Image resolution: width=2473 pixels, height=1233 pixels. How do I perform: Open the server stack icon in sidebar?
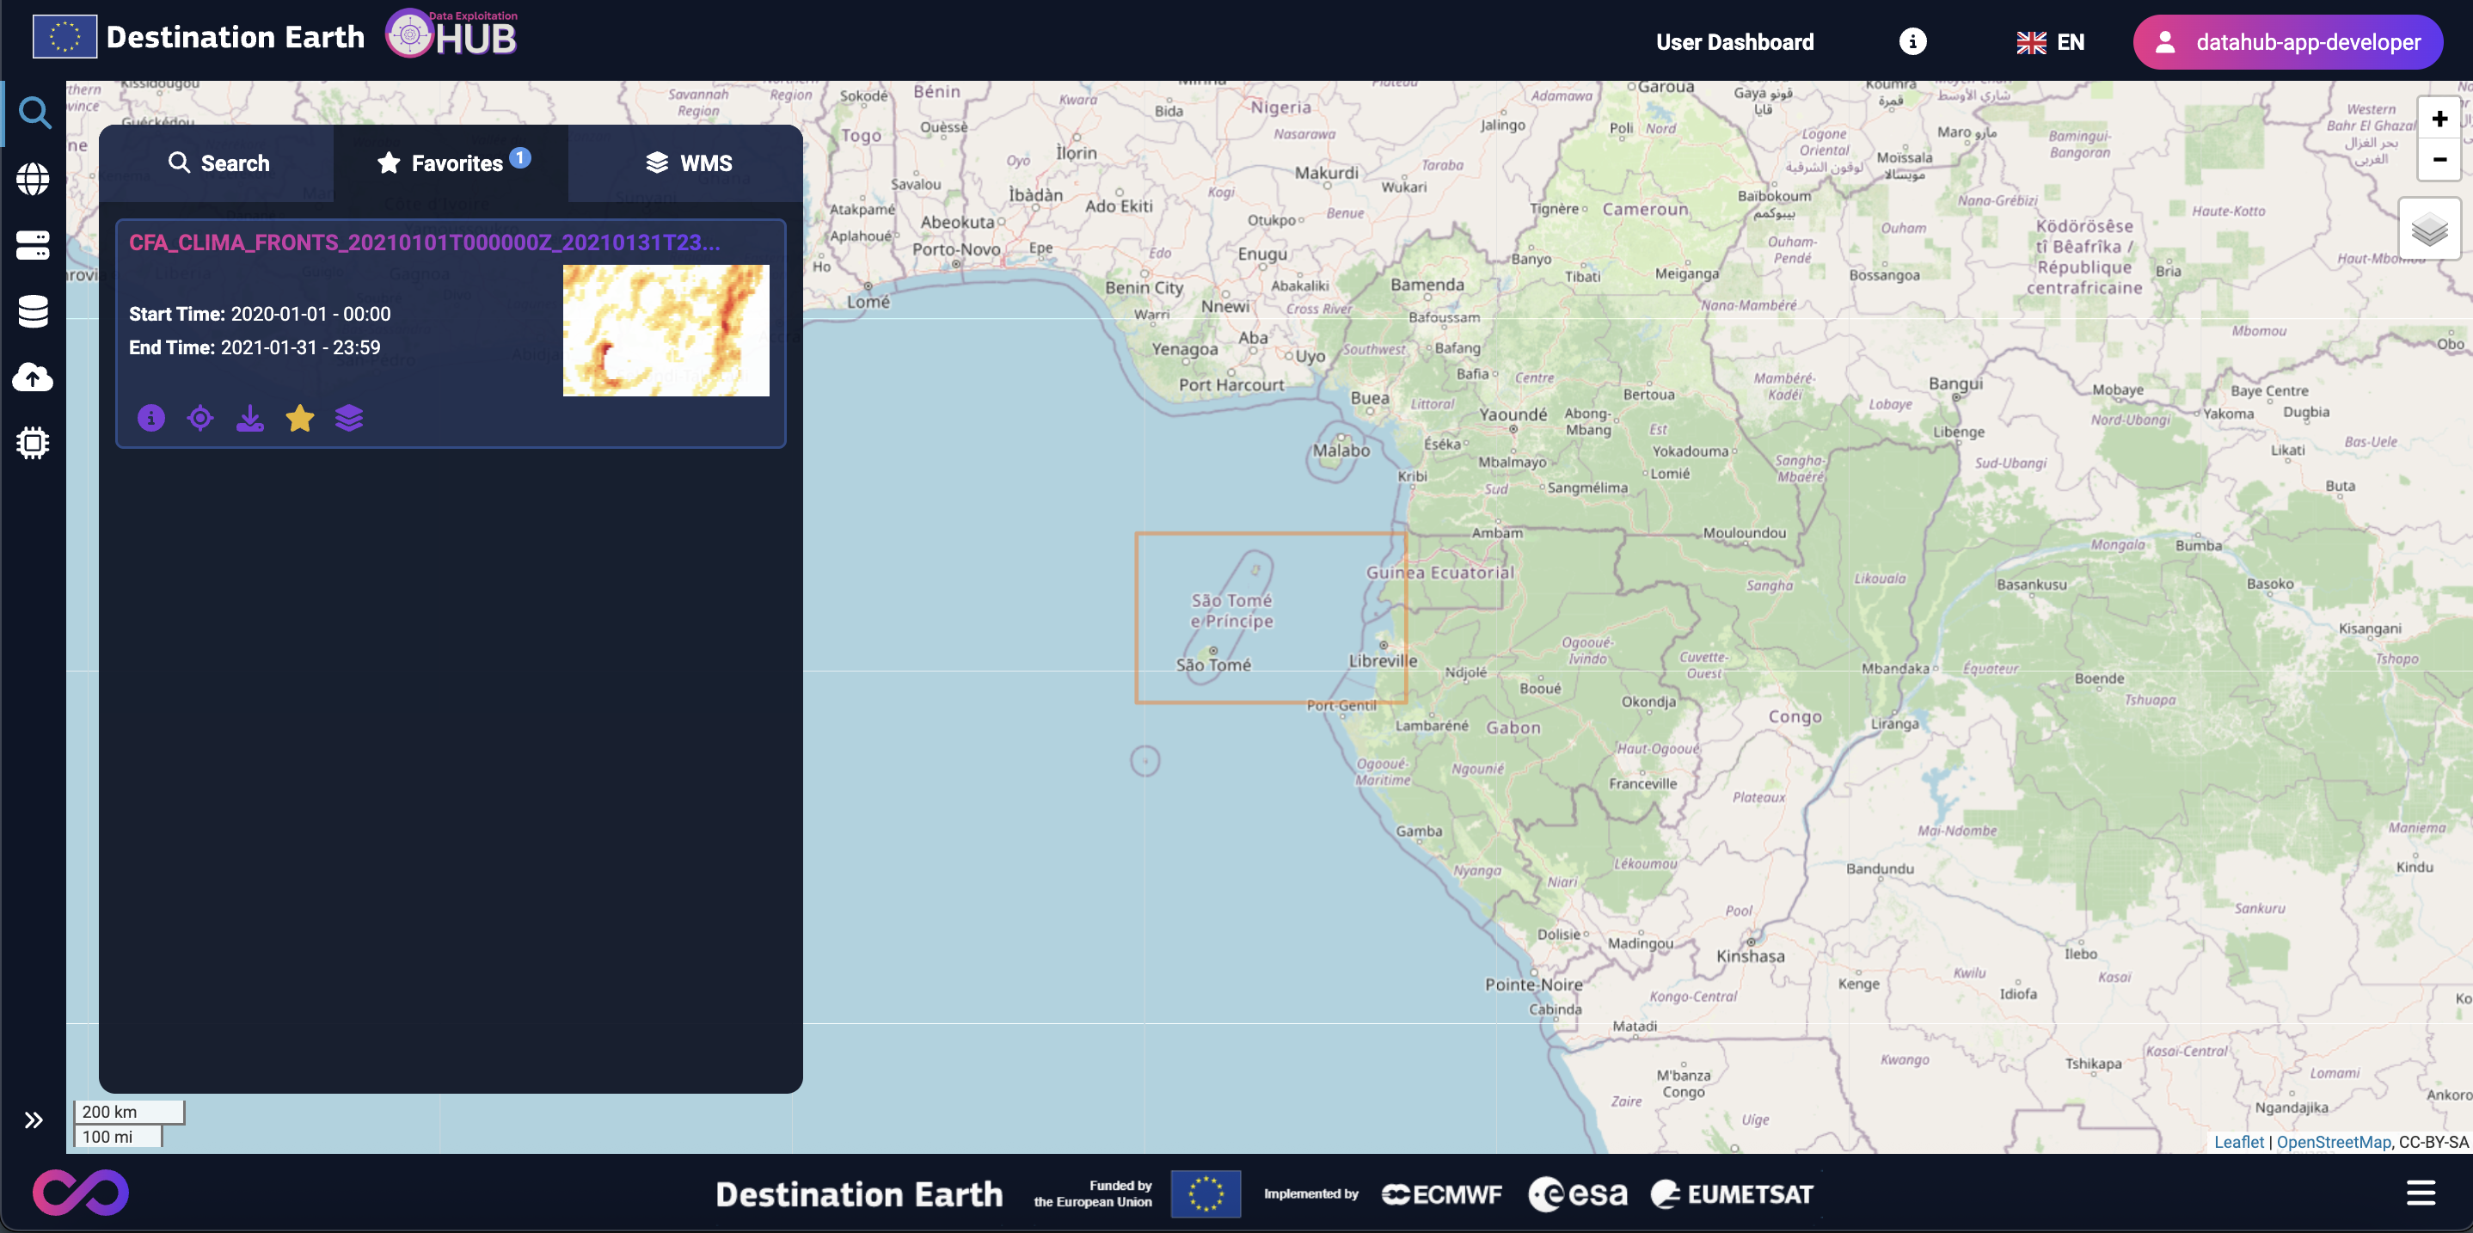[34, 245]
